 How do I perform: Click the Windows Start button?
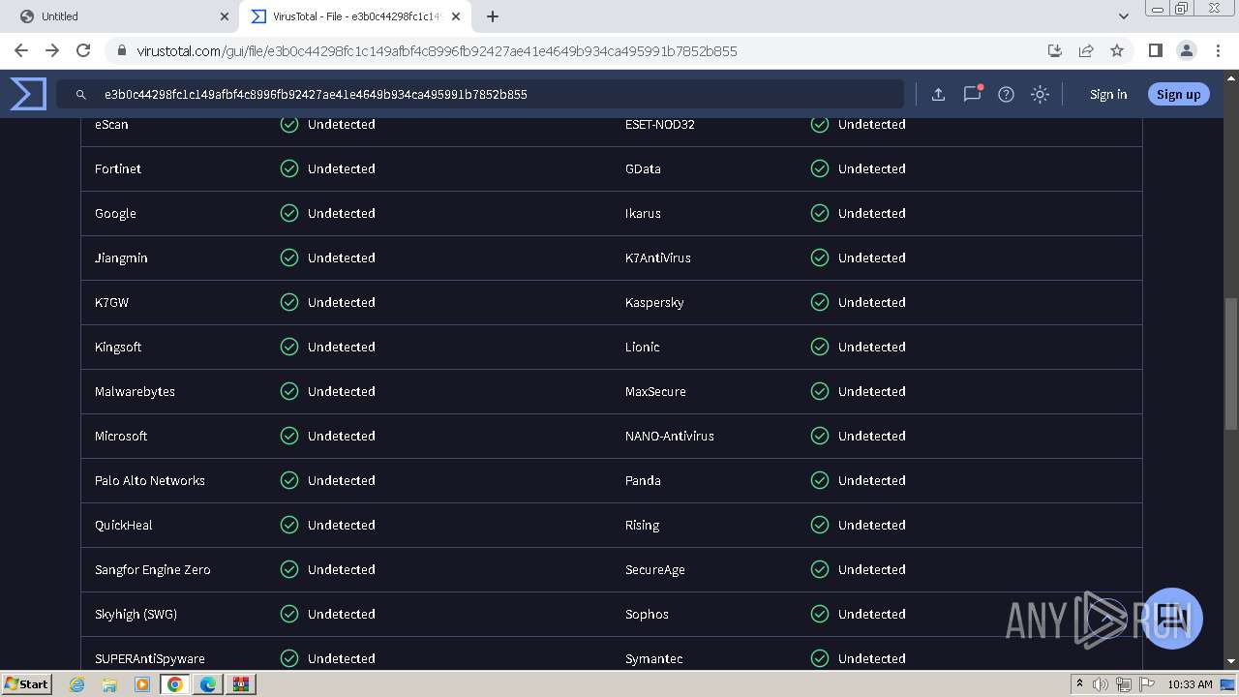pos(27,683)
